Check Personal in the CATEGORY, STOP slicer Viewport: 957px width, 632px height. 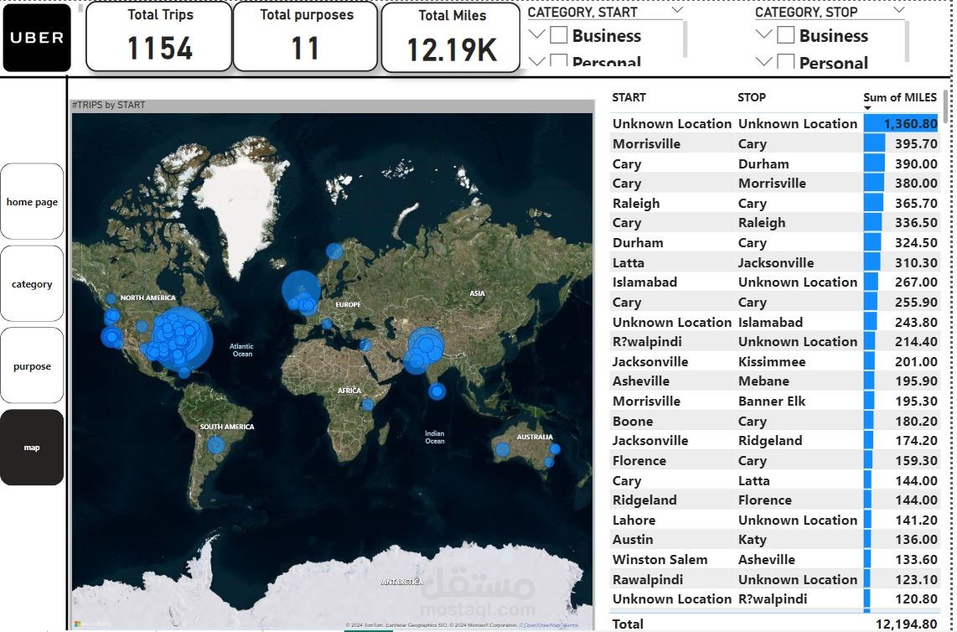786,63
